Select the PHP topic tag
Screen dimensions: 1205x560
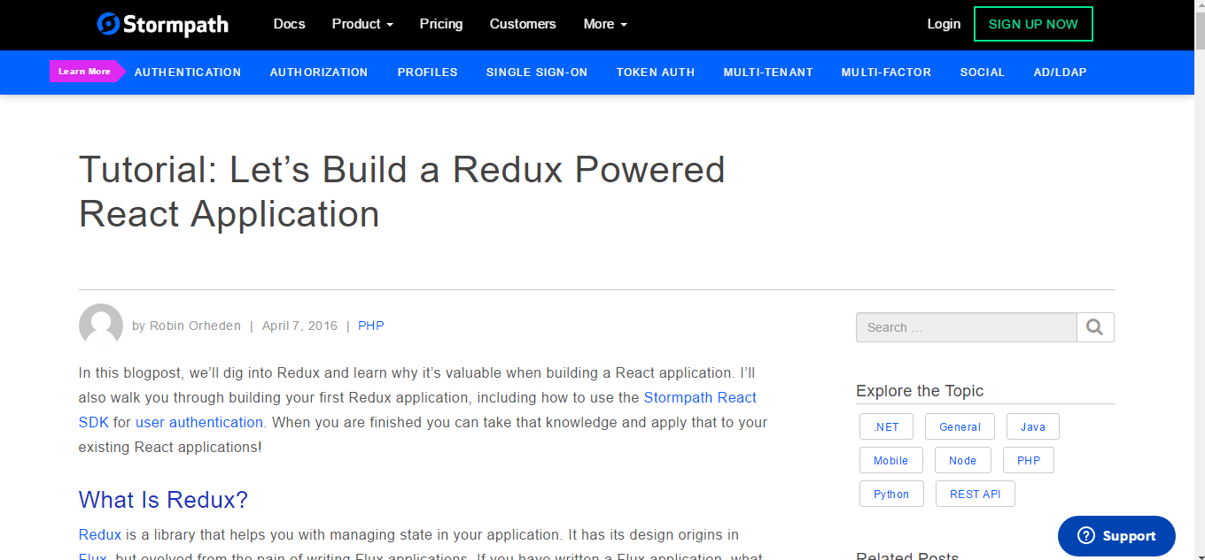tap(1028, 460)
